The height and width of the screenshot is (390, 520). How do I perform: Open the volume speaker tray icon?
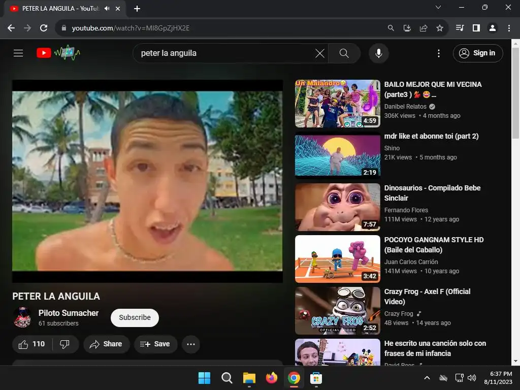pyautogui.click(x=472, y=378)
